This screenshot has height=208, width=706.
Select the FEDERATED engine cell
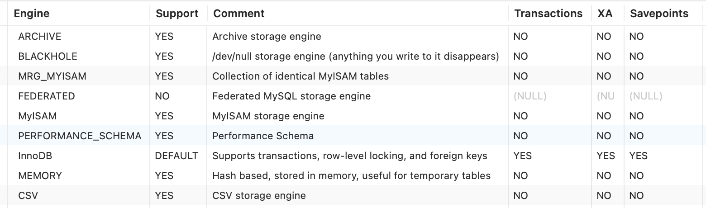(47, 96)
